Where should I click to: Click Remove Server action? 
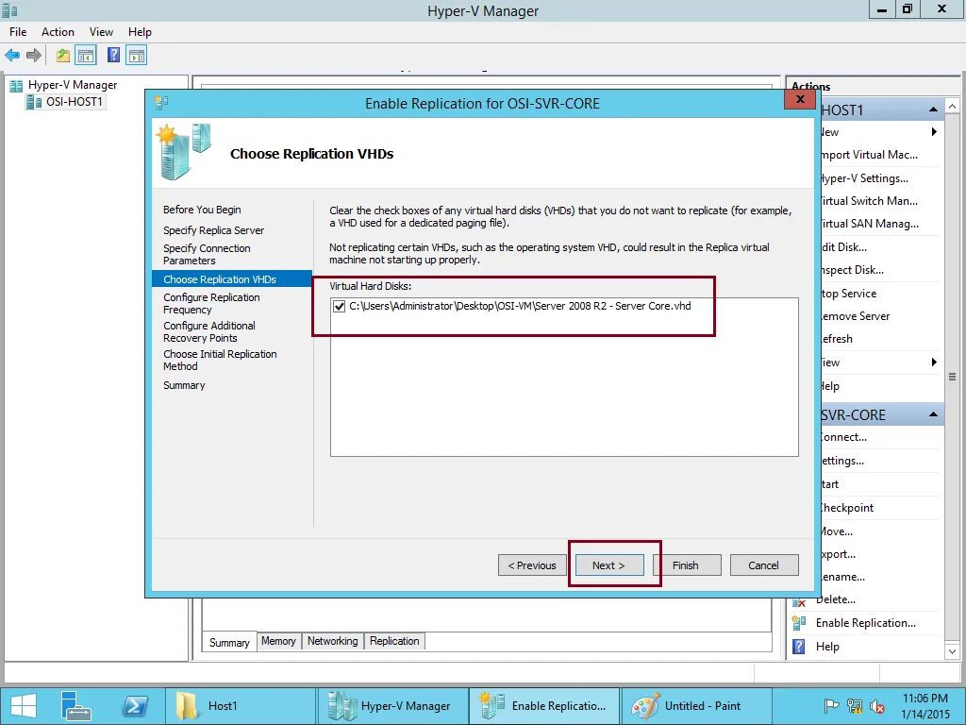[855, 316]
